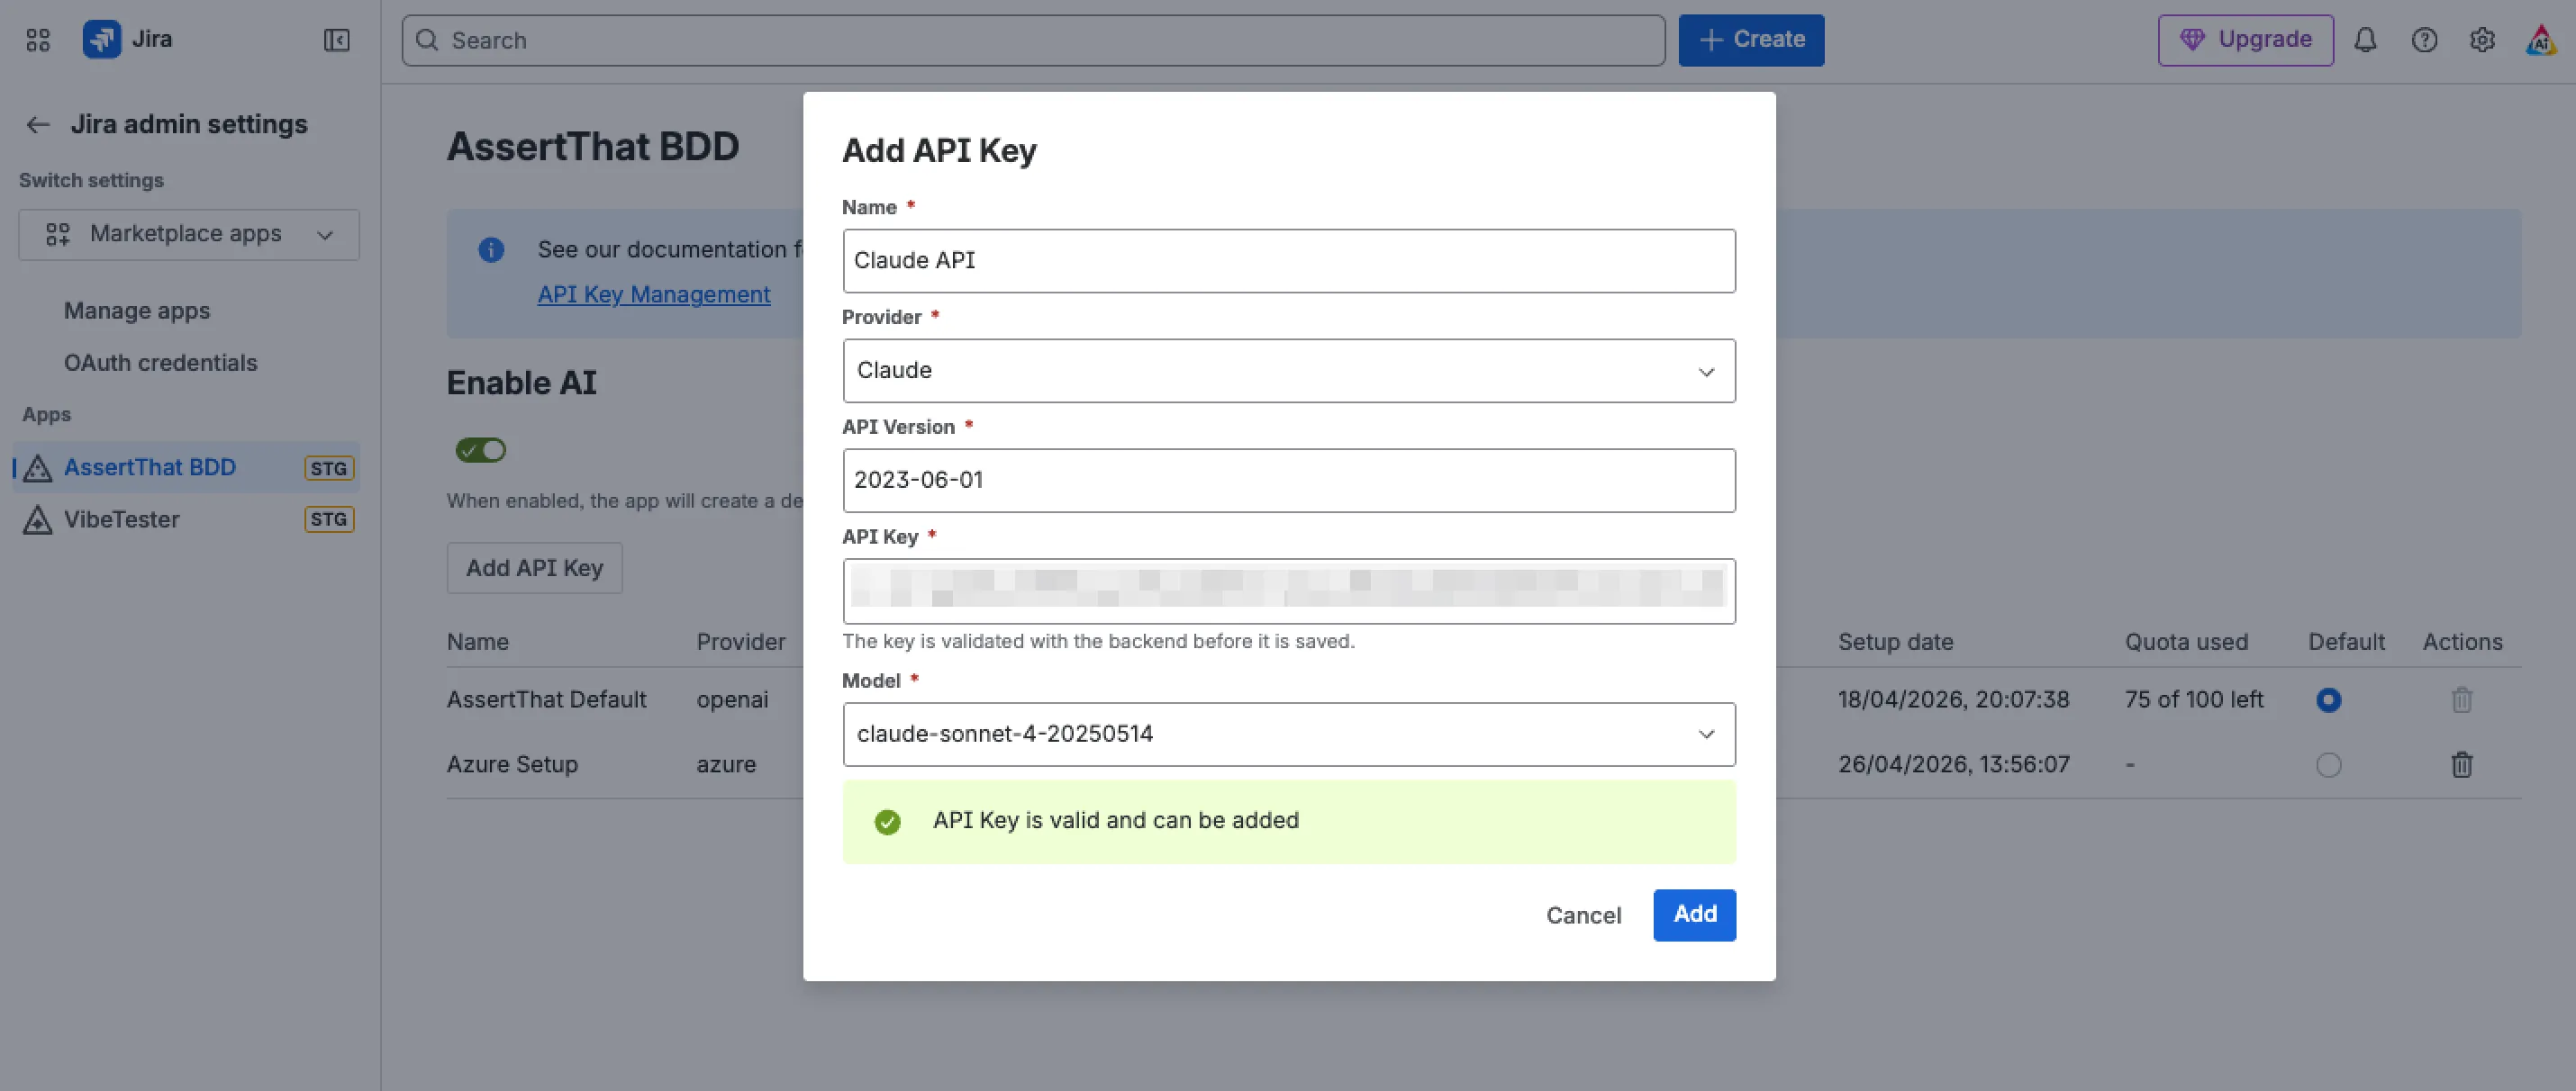Click the "75 of 100 left" quota cell
Image resolution: width=2576 pixels, height=1091 pixels.
coord(2194,699)
